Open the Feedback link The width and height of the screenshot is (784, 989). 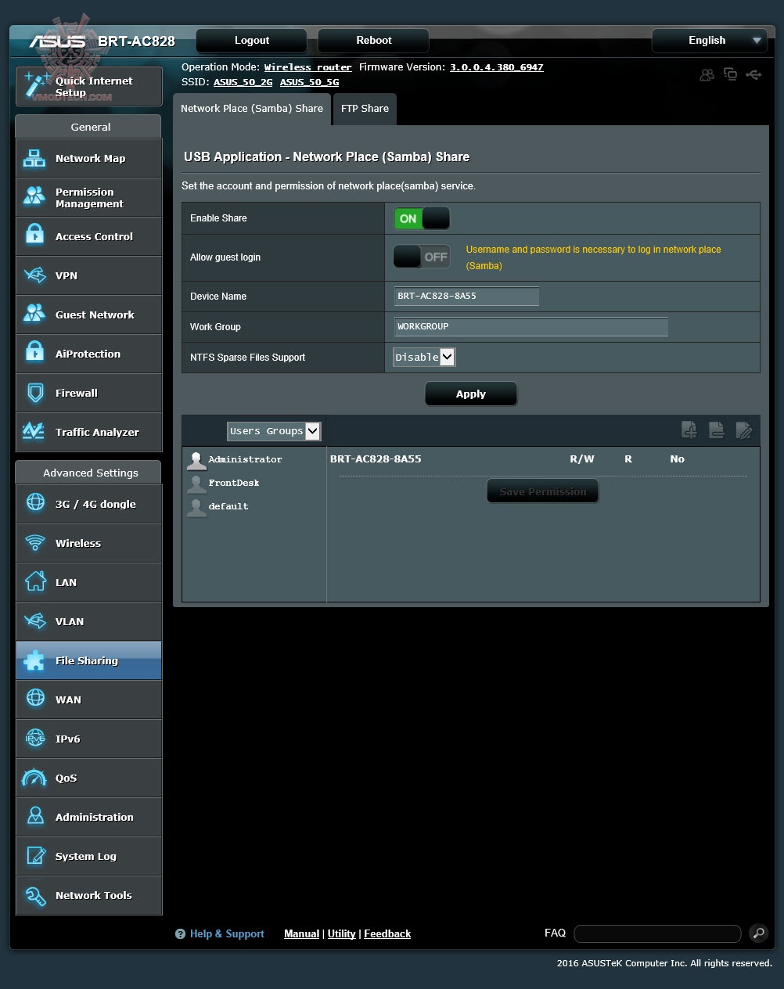387,933
